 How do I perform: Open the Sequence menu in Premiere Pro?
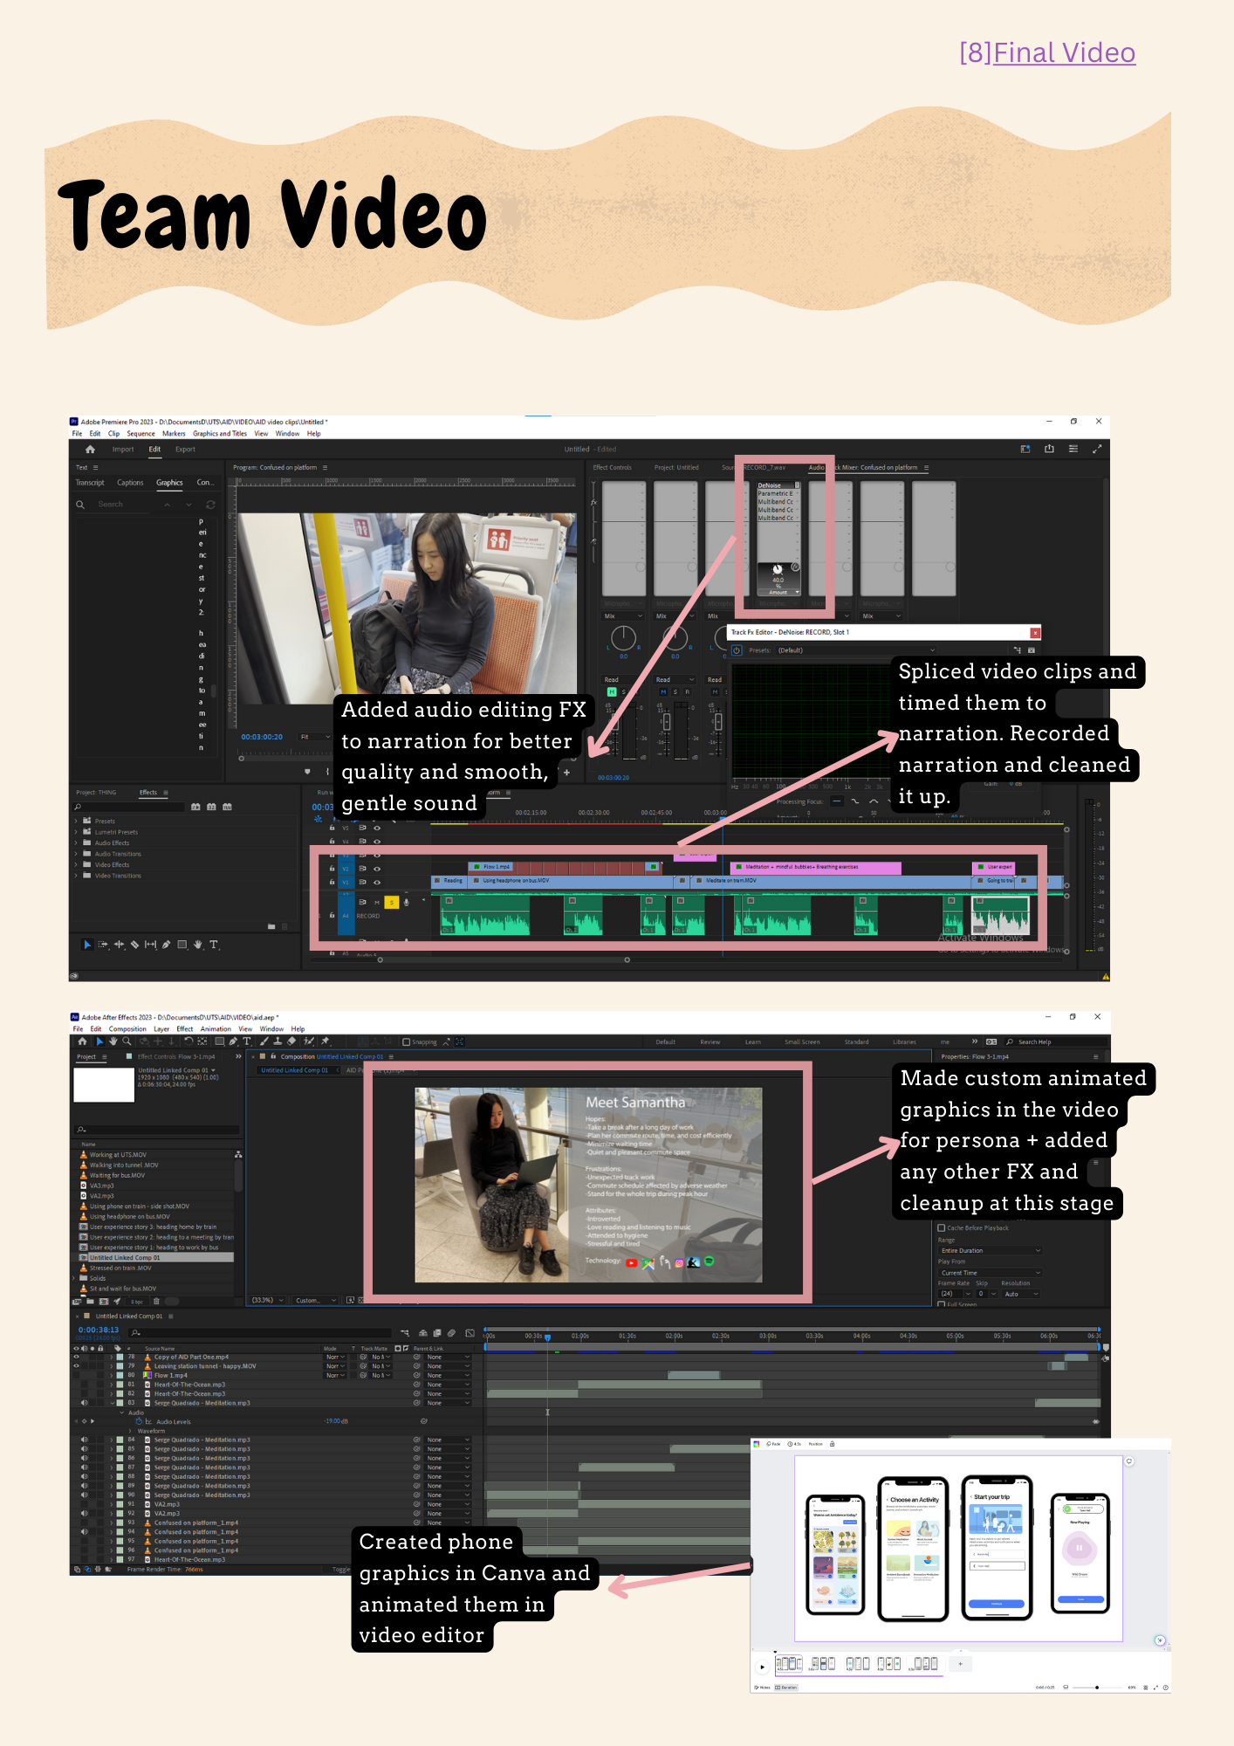click(x=141, y=434)
